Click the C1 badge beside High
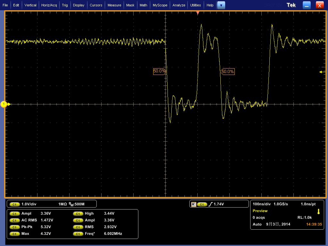 [78, 214]
